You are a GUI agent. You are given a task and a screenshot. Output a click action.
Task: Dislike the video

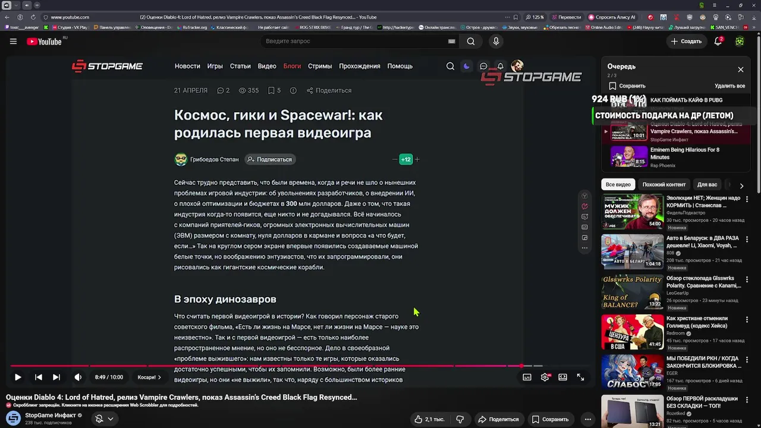click(x=460, y=419)
